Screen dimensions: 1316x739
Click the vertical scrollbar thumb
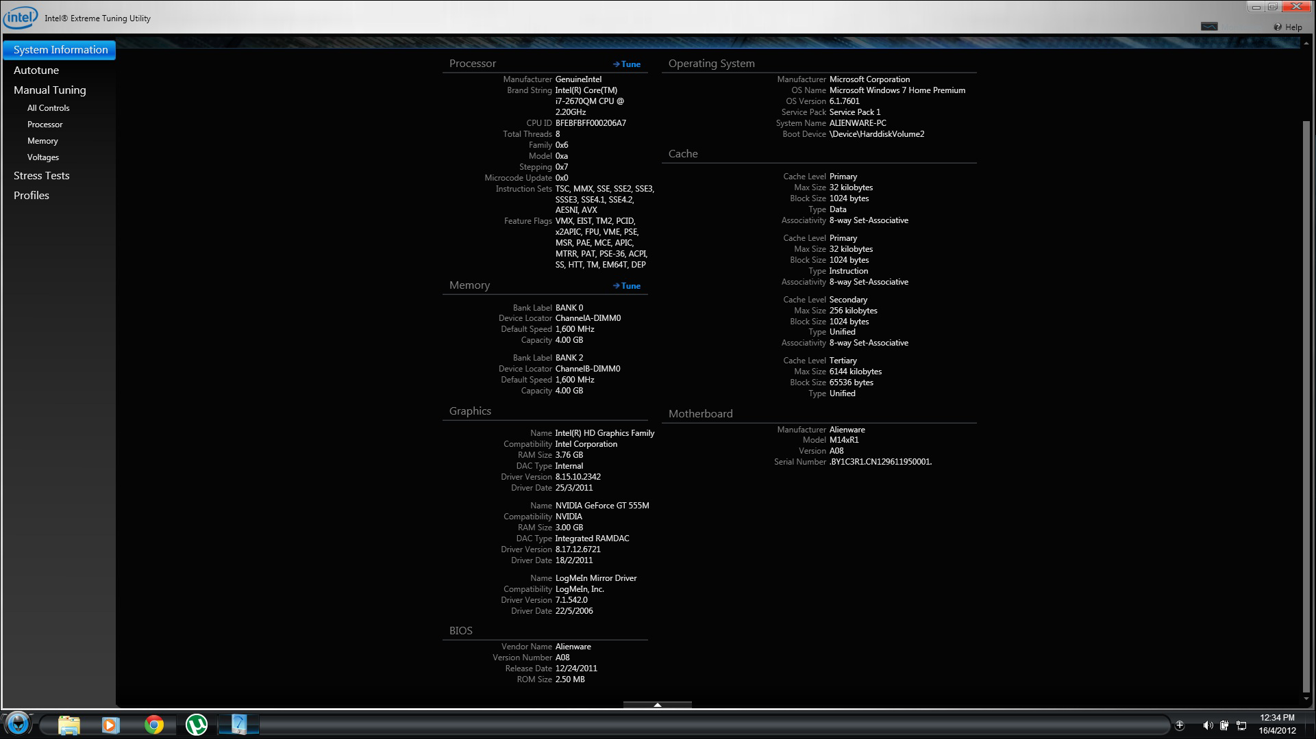point(1306,407)
